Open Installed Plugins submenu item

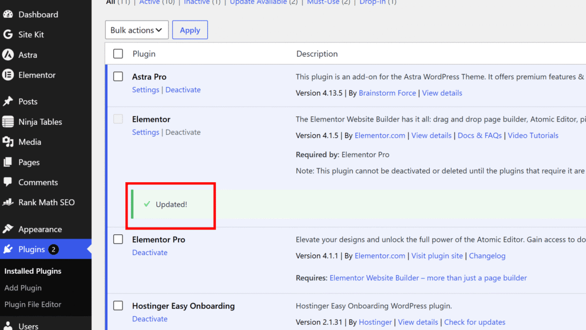pos(33,271)
